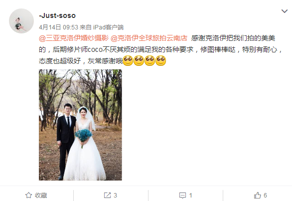
Task: Click the -Just-soso profile avatar
Action: click(x=21, y=21)
